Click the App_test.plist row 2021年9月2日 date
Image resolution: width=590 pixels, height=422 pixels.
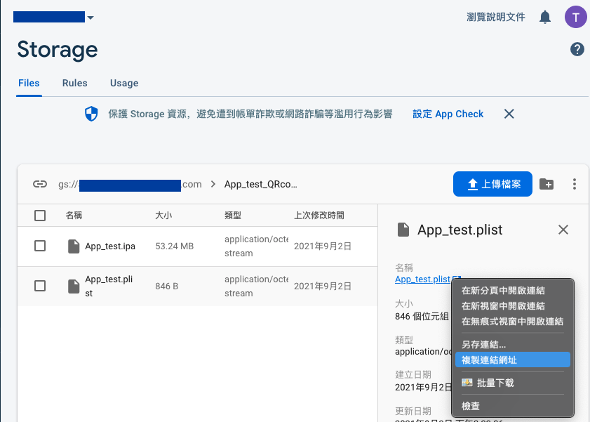pyautogui.click(x=323, y=286)
